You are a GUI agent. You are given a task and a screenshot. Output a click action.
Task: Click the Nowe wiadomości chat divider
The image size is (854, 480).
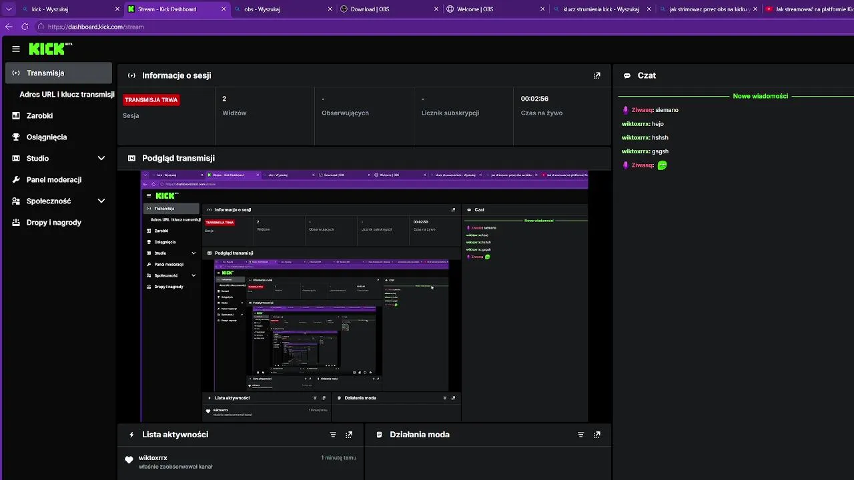pyautogui.click(x=760, y=96)
